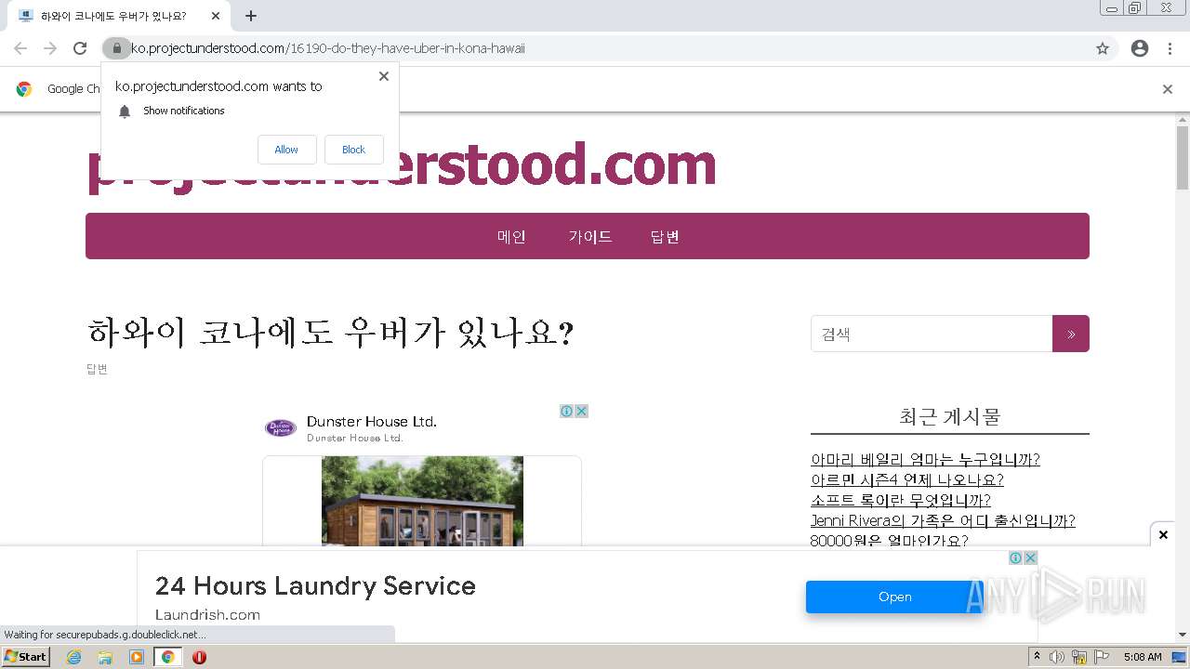Click the Dunster House logo icon
The height and width of the screenshot is (669, 1190).
click(281, 428)
